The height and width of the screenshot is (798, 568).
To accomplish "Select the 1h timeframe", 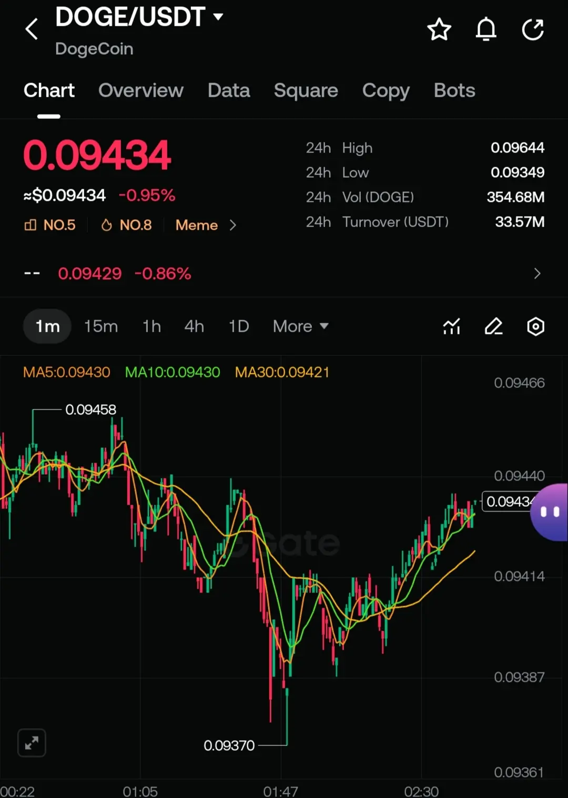I will point(151,326).
